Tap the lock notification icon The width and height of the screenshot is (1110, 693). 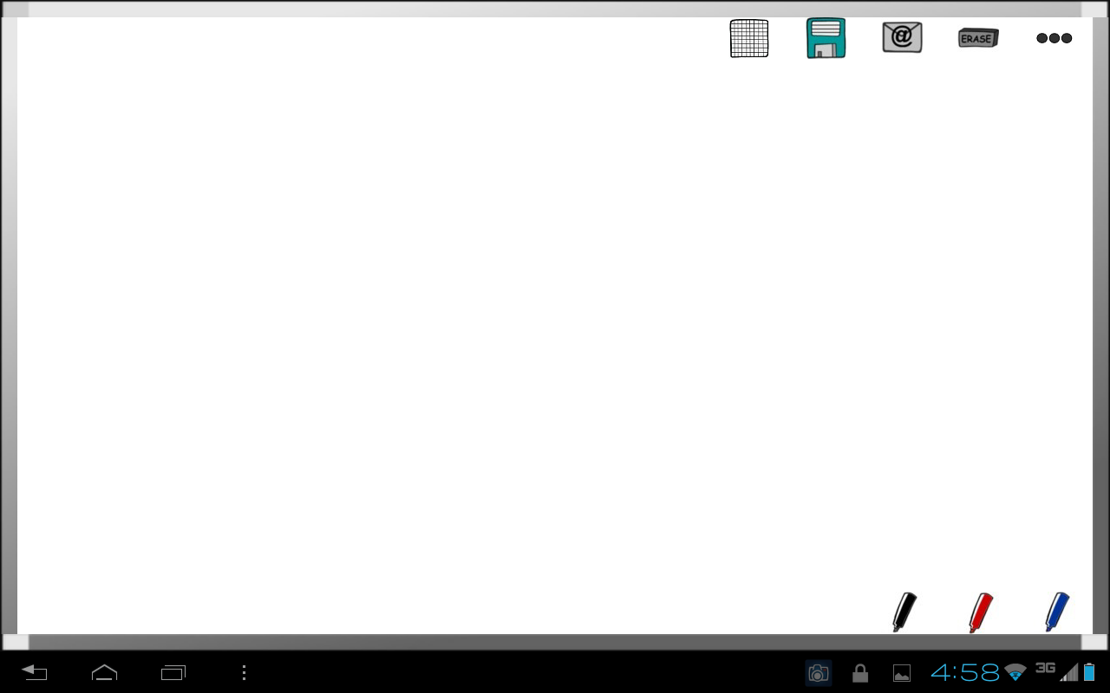(x=860, y=672)
